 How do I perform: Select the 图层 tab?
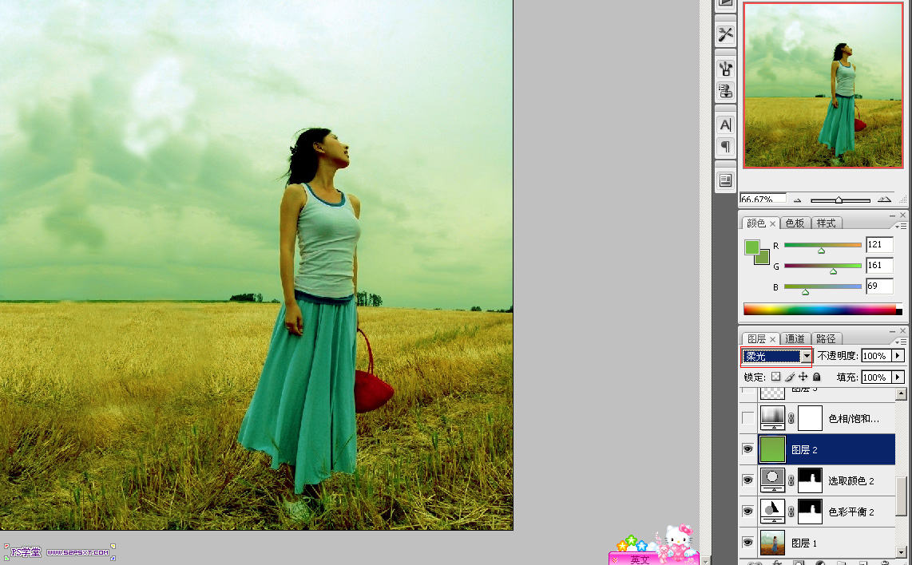coord(756,338)
